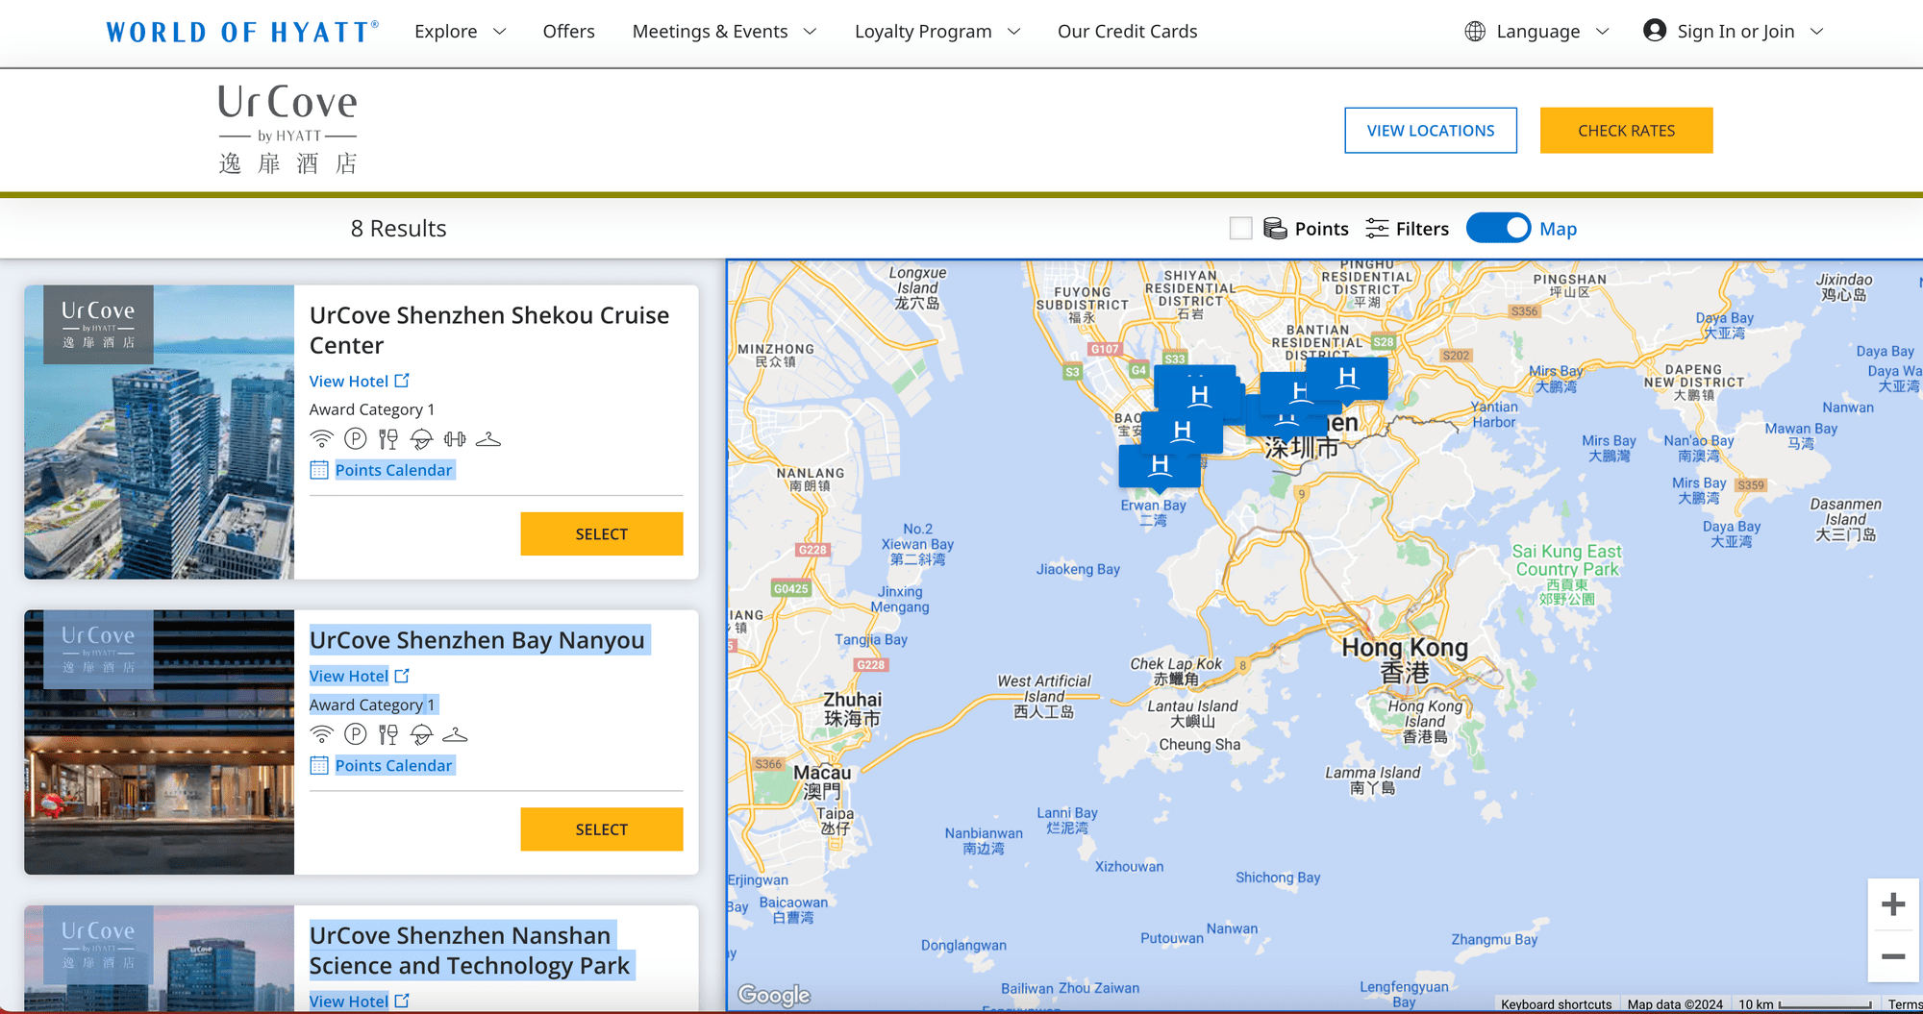Screen dimensions: 1923x1014
Task: Click the Points Calendar icon for Shekou Cruise Center
Action: pyautogui.click(x=319, y=470)
